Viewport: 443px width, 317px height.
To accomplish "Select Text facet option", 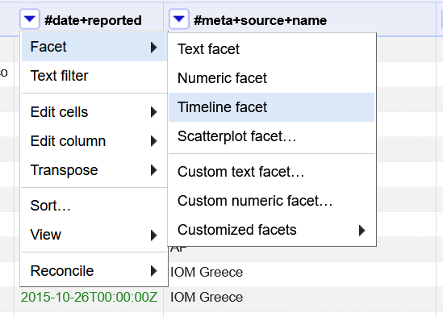I will coord(271,49).
